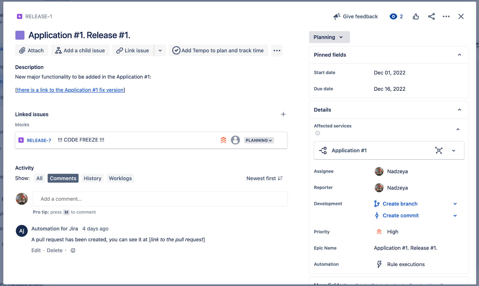Screen dimensions: 479x286
Task: Collapse the Affected services field
Action: click(x=458, y=129)
